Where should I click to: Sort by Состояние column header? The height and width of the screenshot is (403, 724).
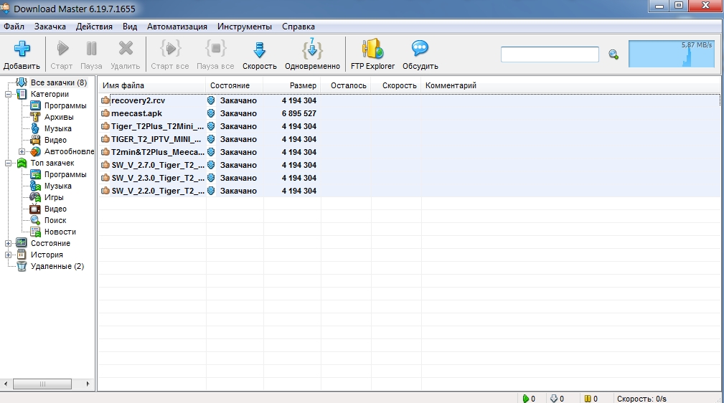coord(235,85)
